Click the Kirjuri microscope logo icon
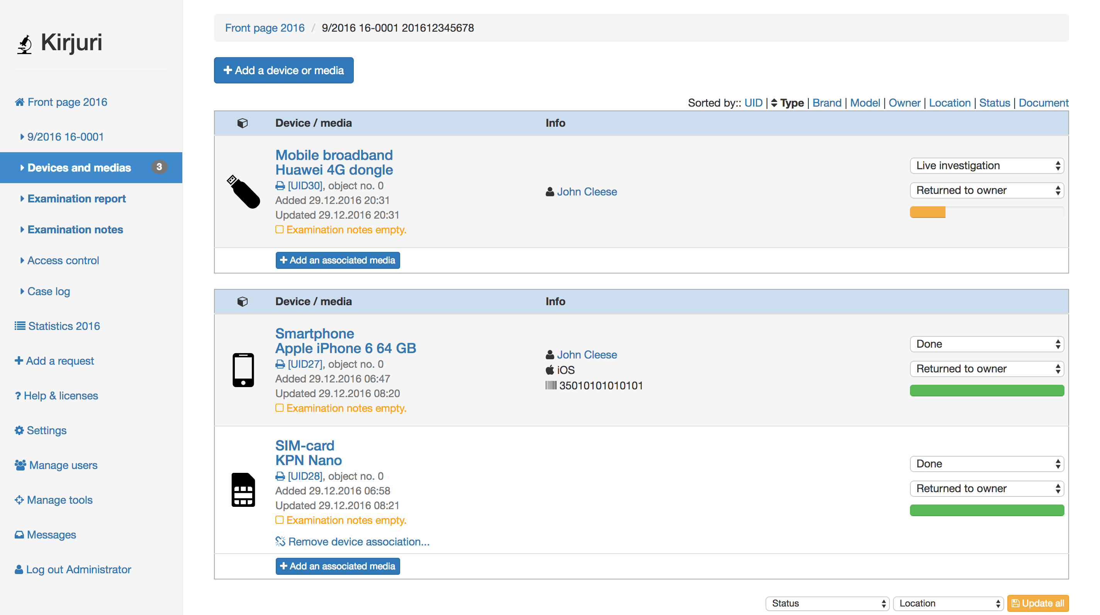This screenshot has height=615, width=1100. [x=25, y=44]
